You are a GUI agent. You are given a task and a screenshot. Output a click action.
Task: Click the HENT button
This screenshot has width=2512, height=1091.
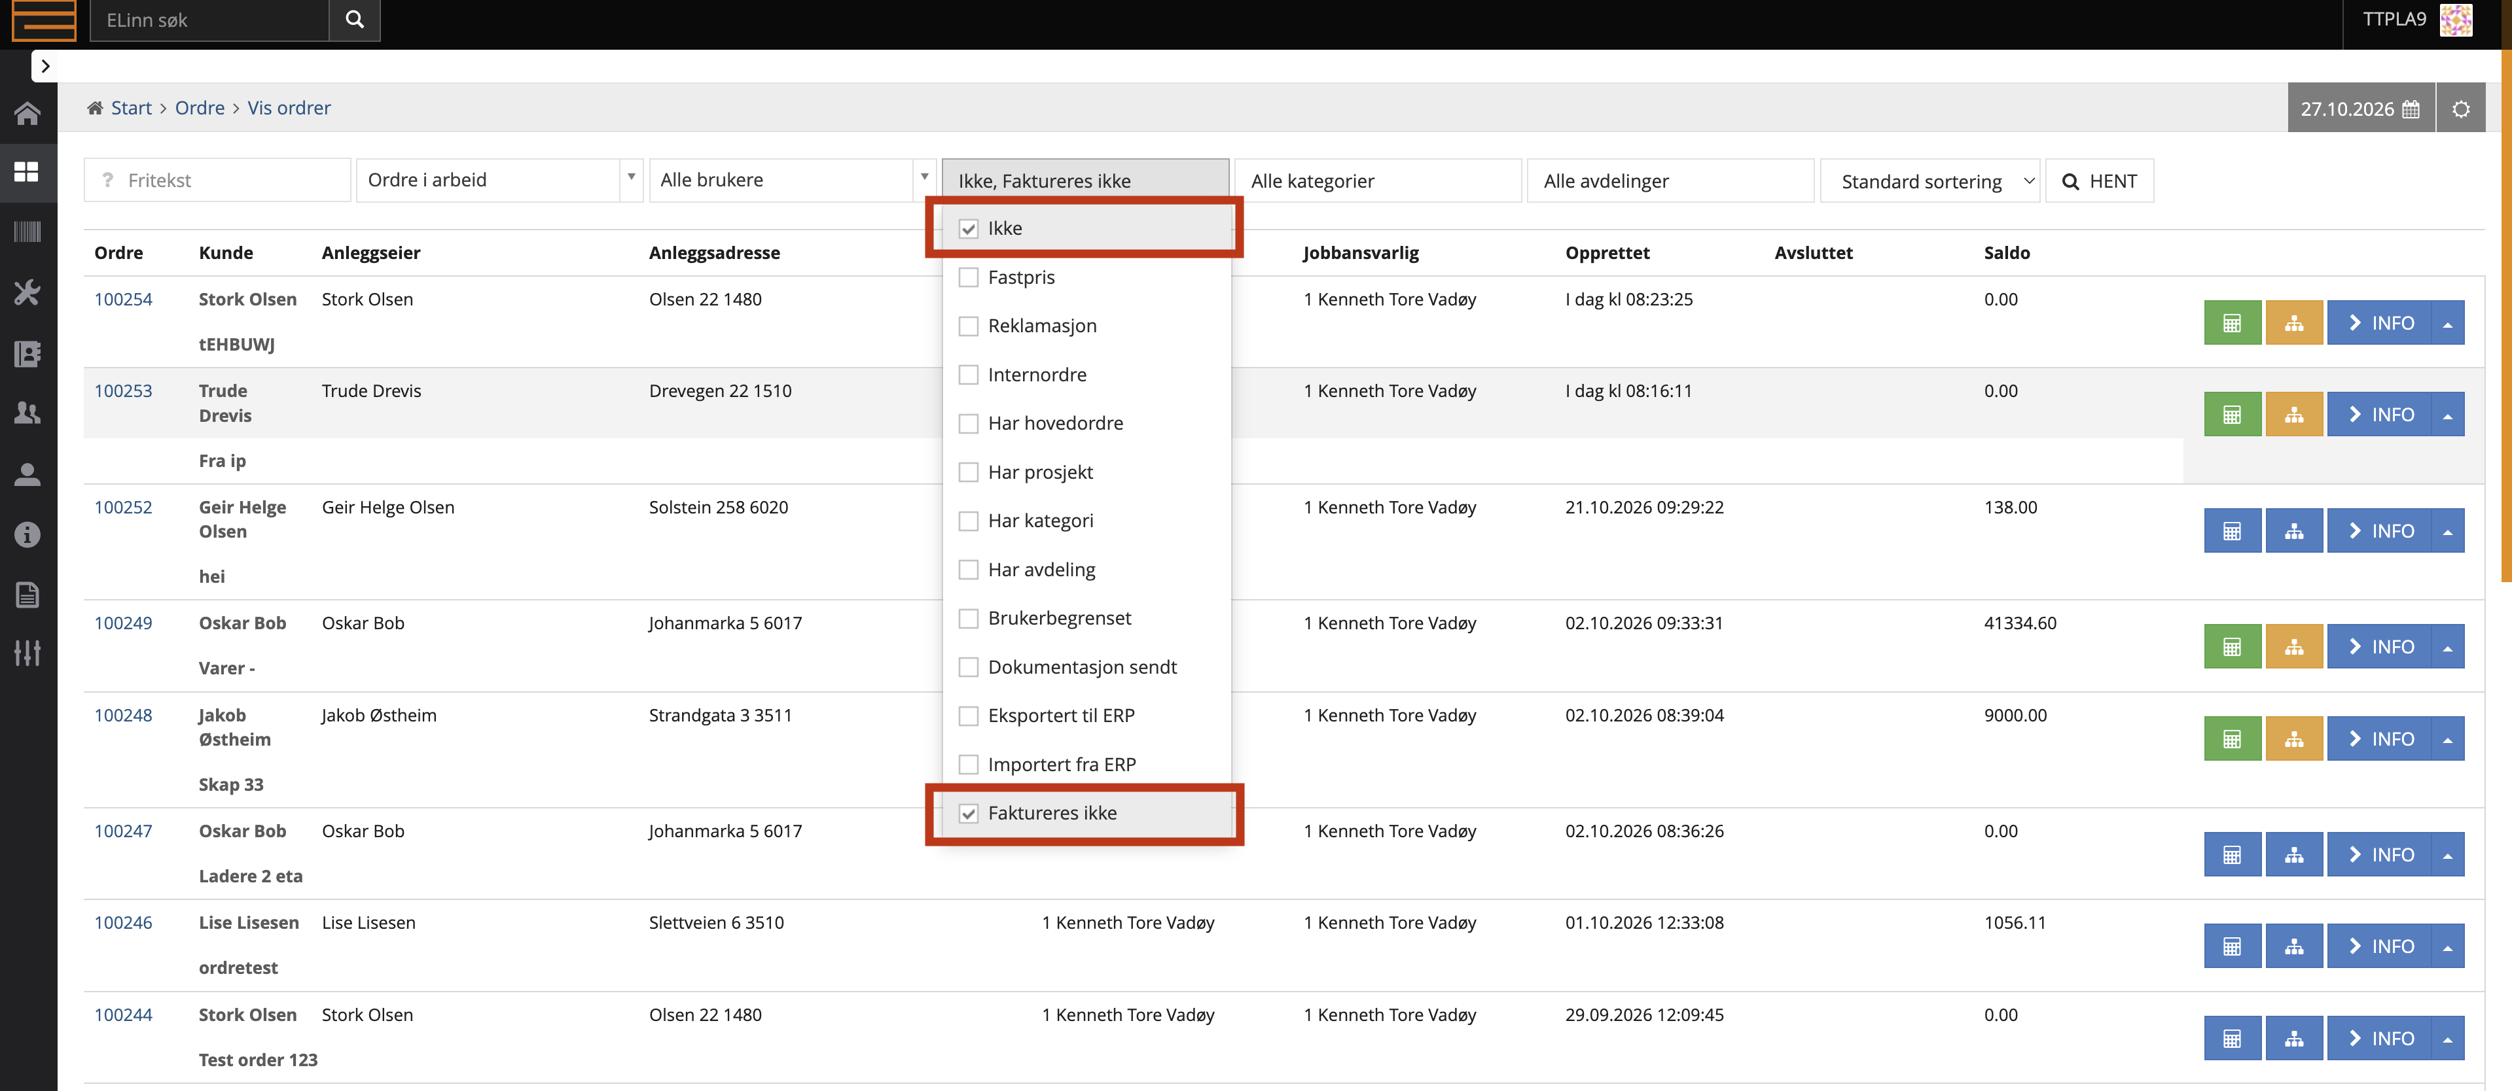click(2100, 181)
